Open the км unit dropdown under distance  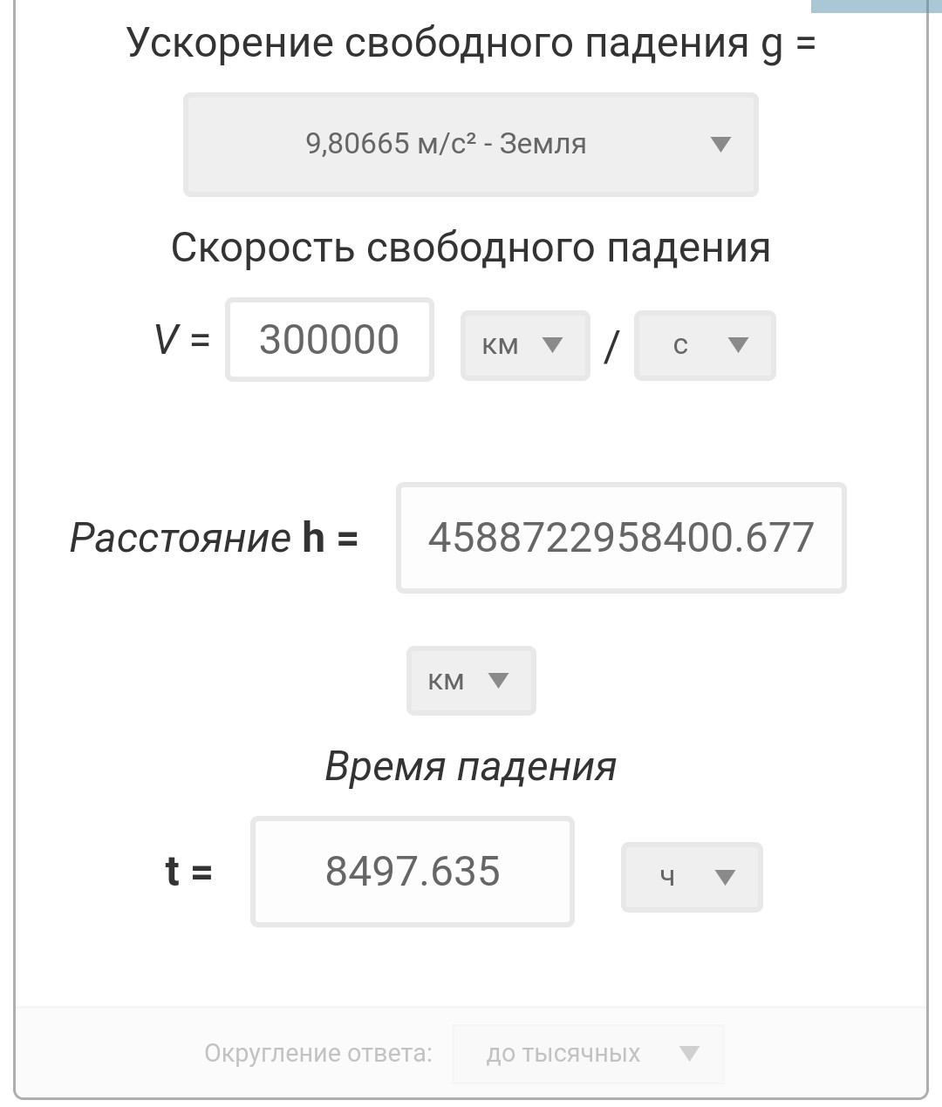(471, 681)
